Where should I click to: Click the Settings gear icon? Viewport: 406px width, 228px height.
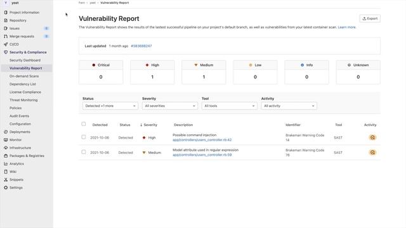[x=6, y=187]
